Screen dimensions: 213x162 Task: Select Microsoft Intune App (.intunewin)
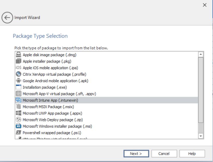[106, 100]
